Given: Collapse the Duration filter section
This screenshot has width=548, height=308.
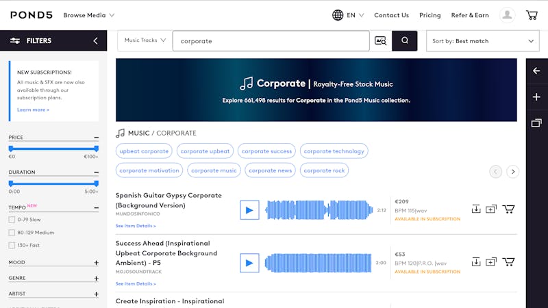Looking at the screenshot, I should (96, 172).
